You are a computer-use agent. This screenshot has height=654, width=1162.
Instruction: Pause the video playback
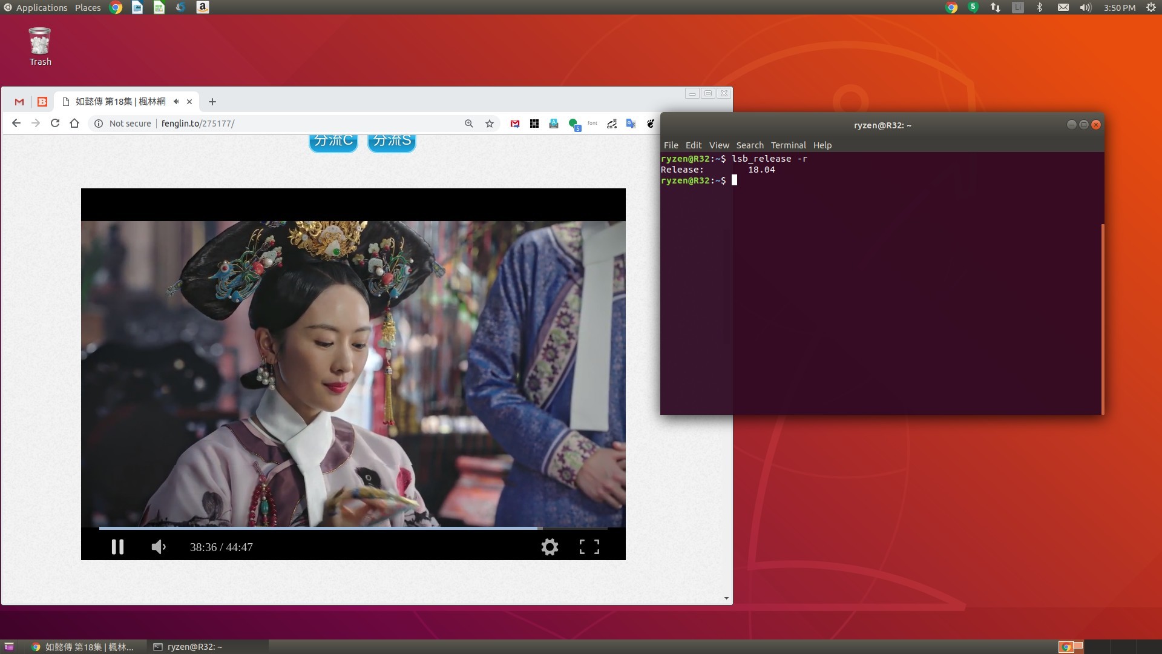pos(117,547)
